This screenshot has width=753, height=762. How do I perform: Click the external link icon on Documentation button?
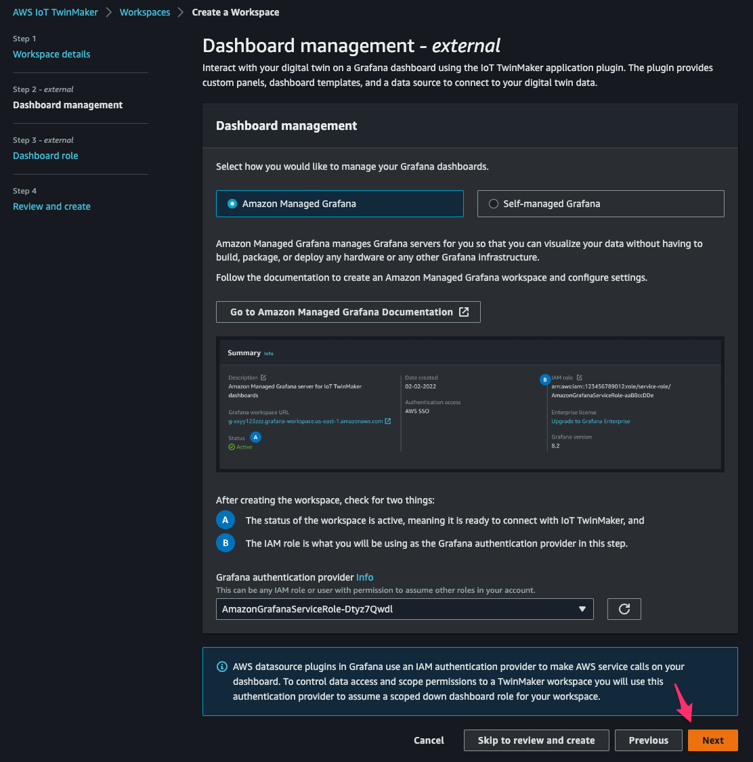point(464,312)
